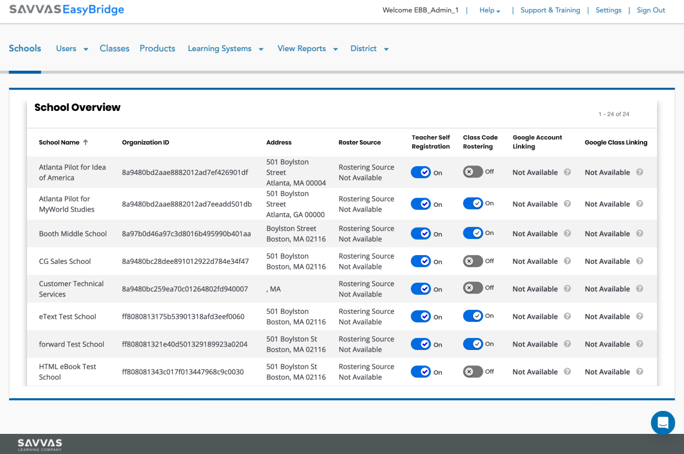Disable Class Code Rostering for Atlanta Pilot for MyWorld Studies
Viewport: 684px width, 454px height.
[473, 203]
